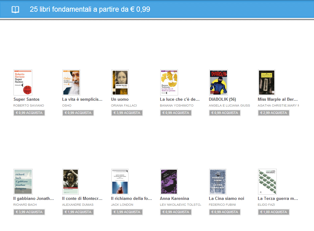Open the Un uomo title link

pos(120,99)
